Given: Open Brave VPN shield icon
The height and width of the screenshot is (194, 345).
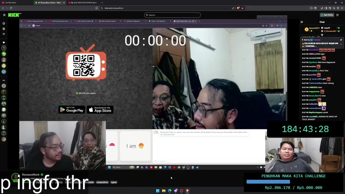Looking at the screenshot, I should (x=338, y=8).
